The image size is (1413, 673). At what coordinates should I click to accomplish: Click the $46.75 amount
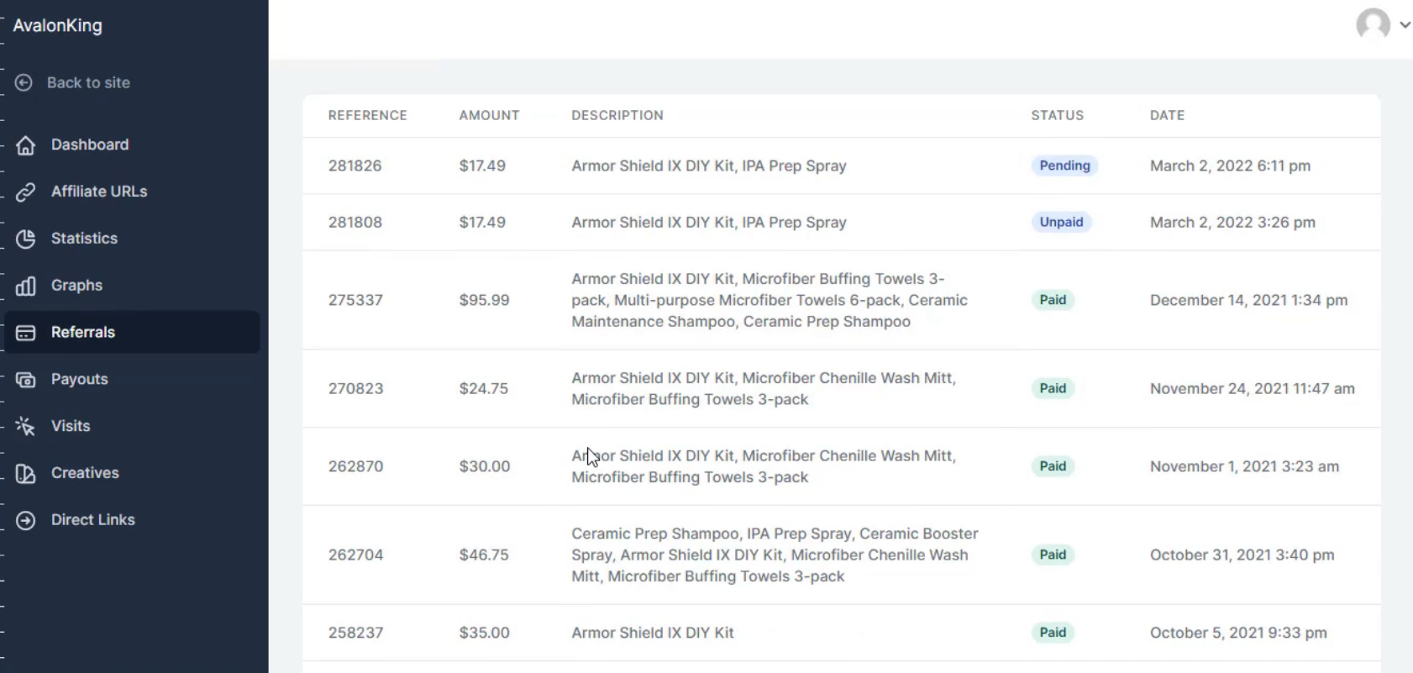tap(483, 555)
